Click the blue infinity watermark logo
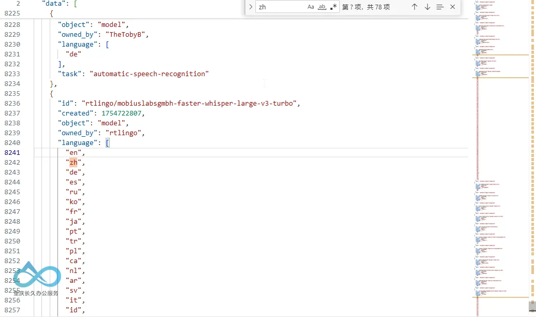This screenshot has width=536, height=317. [37, 275]
